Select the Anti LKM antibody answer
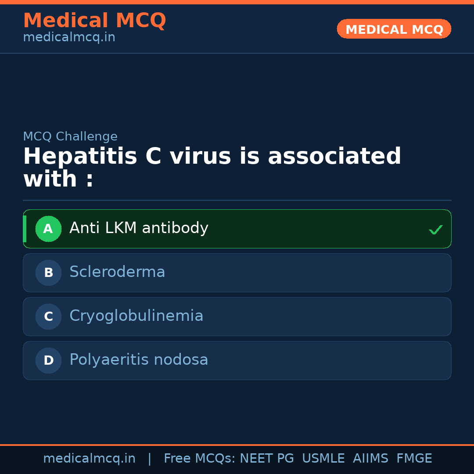 (139, 228)
